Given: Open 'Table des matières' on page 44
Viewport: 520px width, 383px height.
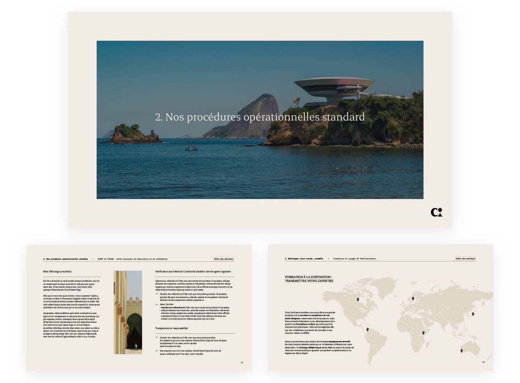Looking at the screenshot, I should (x=465, y=259).
